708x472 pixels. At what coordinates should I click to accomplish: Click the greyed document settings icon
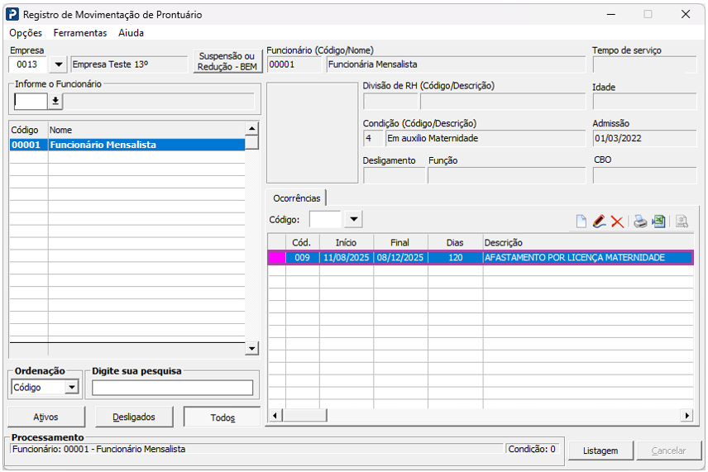[682, 221]
